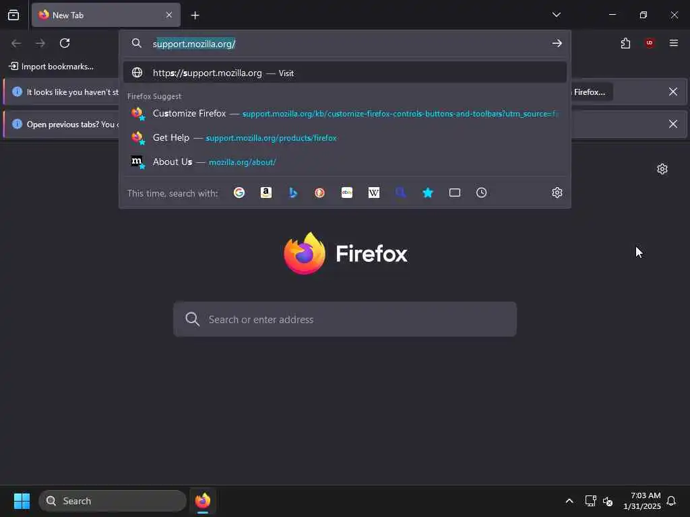
Task: Show hidden system tray icons
Action: click(x=569, y=501)
